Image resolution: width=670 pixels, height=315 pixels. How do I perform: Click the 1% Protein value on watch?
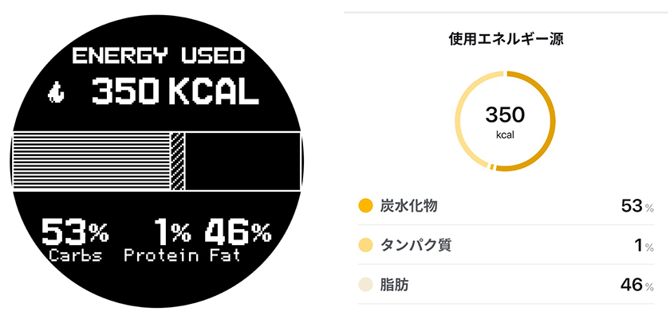point(172,232)
